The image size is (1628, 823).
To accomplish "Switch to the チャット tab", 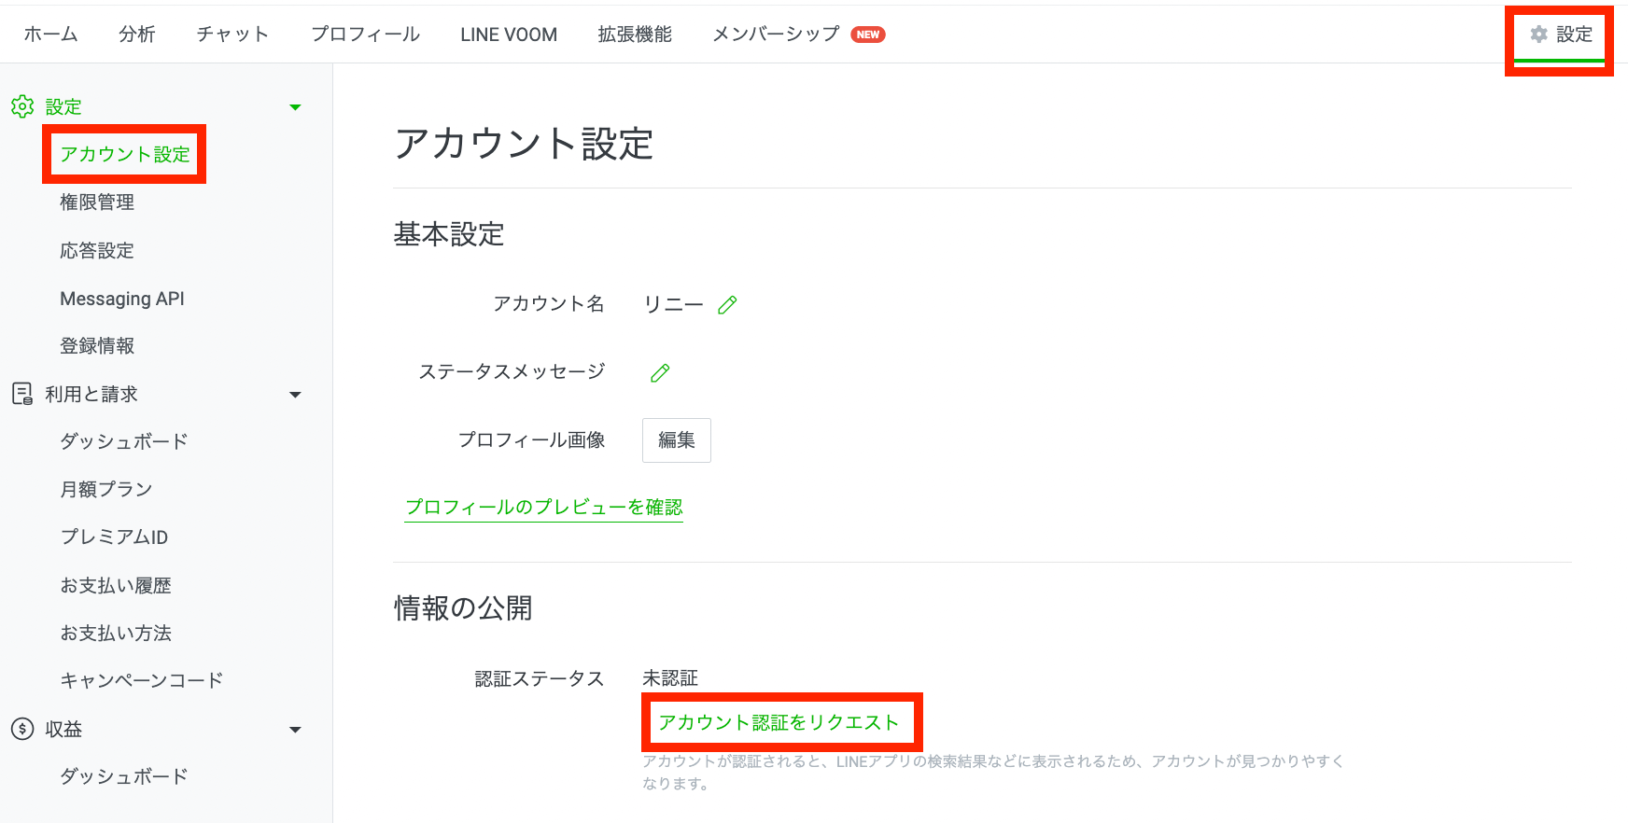I will [232, 35].
